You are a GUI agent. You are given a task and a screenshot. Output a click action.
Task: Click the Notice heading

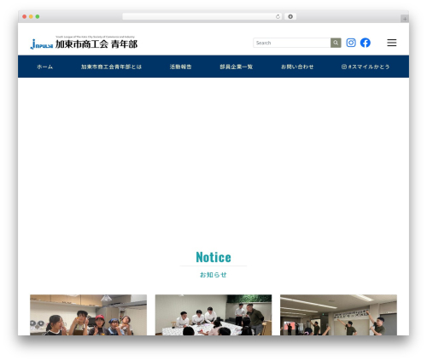tap(213, 257)
